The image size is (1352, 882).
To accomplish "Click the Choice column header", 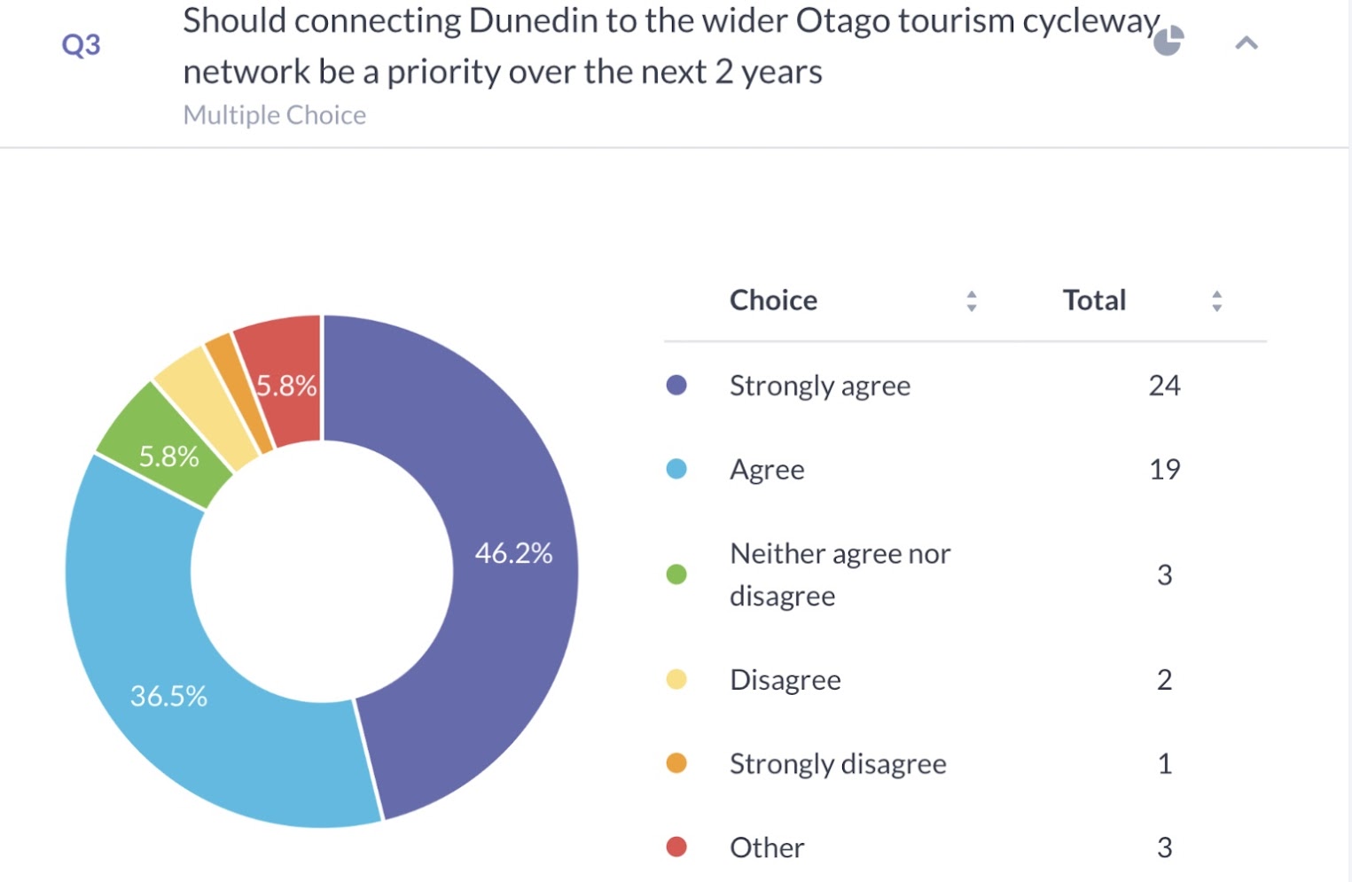I will (x=773, y=301).
